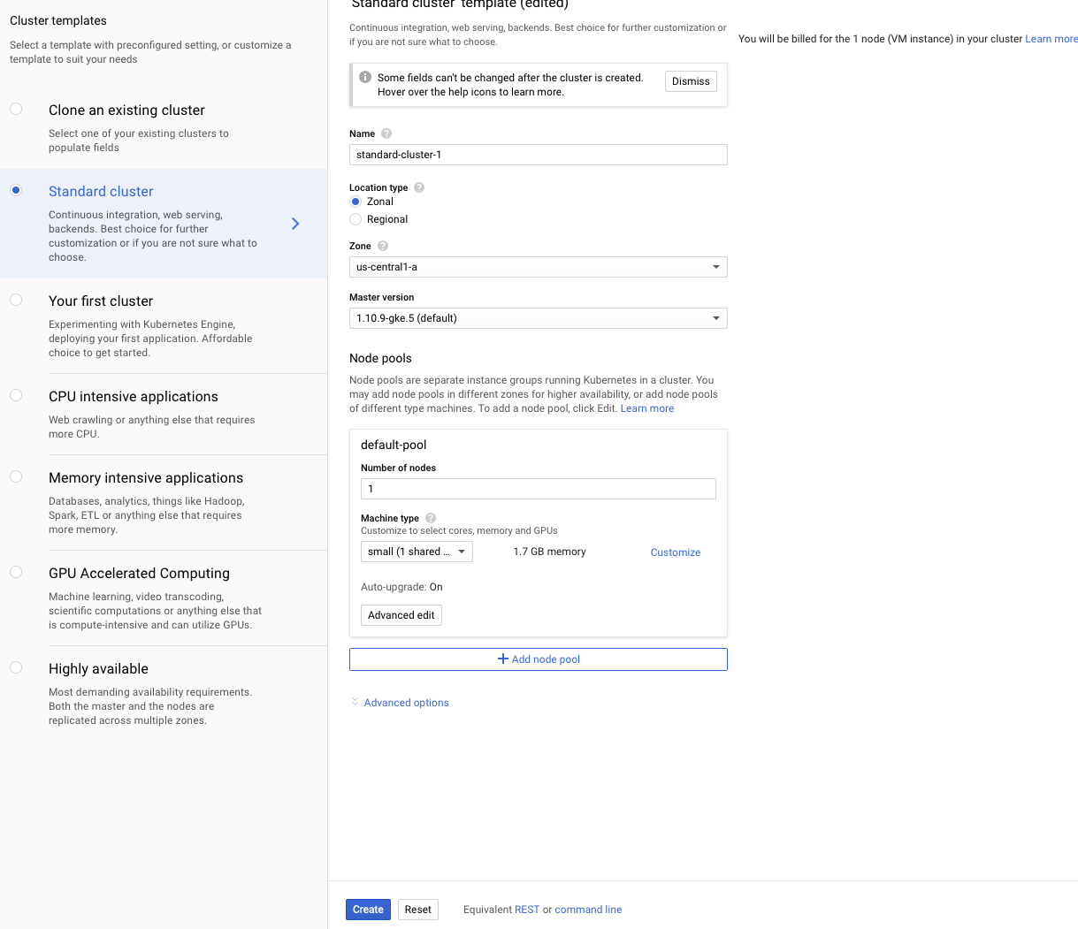
Task: Open the Machine type dropdown
Action: pos(417,552)
